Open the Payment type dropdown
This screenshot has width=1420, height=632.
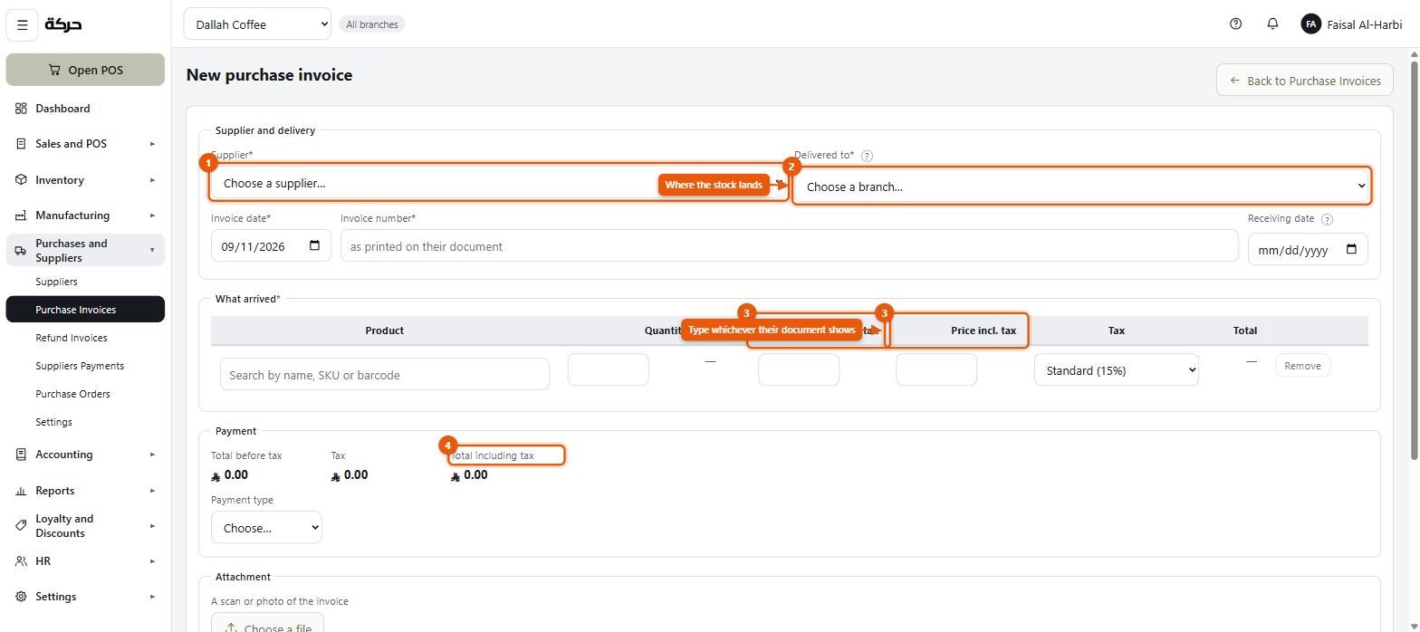pyautogui.click(x=266, y=528)
